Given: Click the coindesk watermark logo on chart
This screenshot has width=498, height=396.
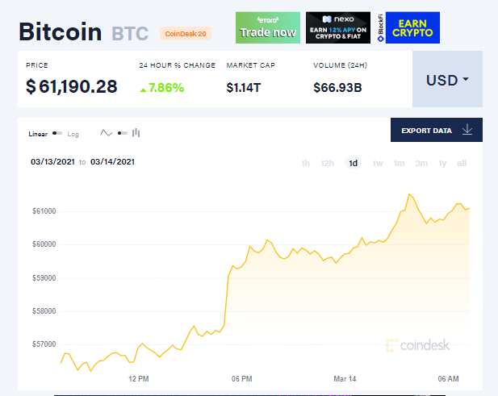Looking at the screenshot, I should 417,345.
